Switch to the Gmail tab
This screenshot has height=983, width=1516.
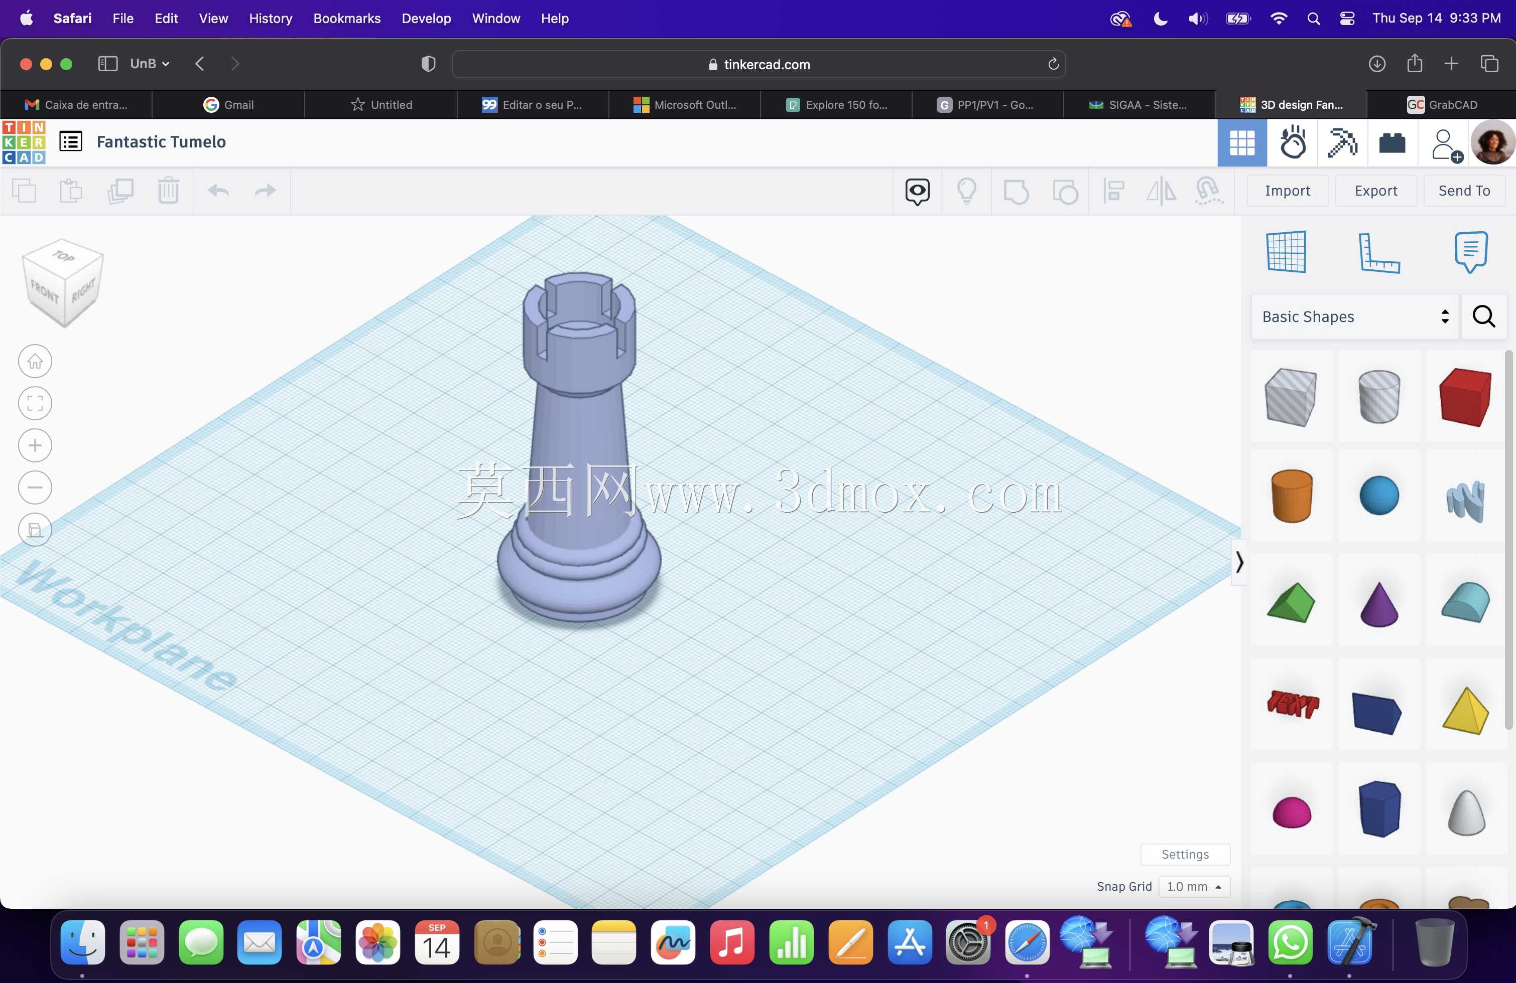pyautogui.click(x=228, y=104)
